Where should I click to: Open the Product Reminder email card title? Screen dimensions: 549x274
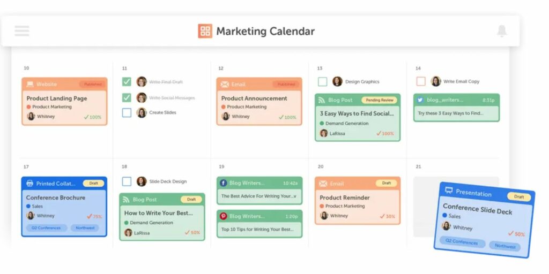click(x=345, y=197)
